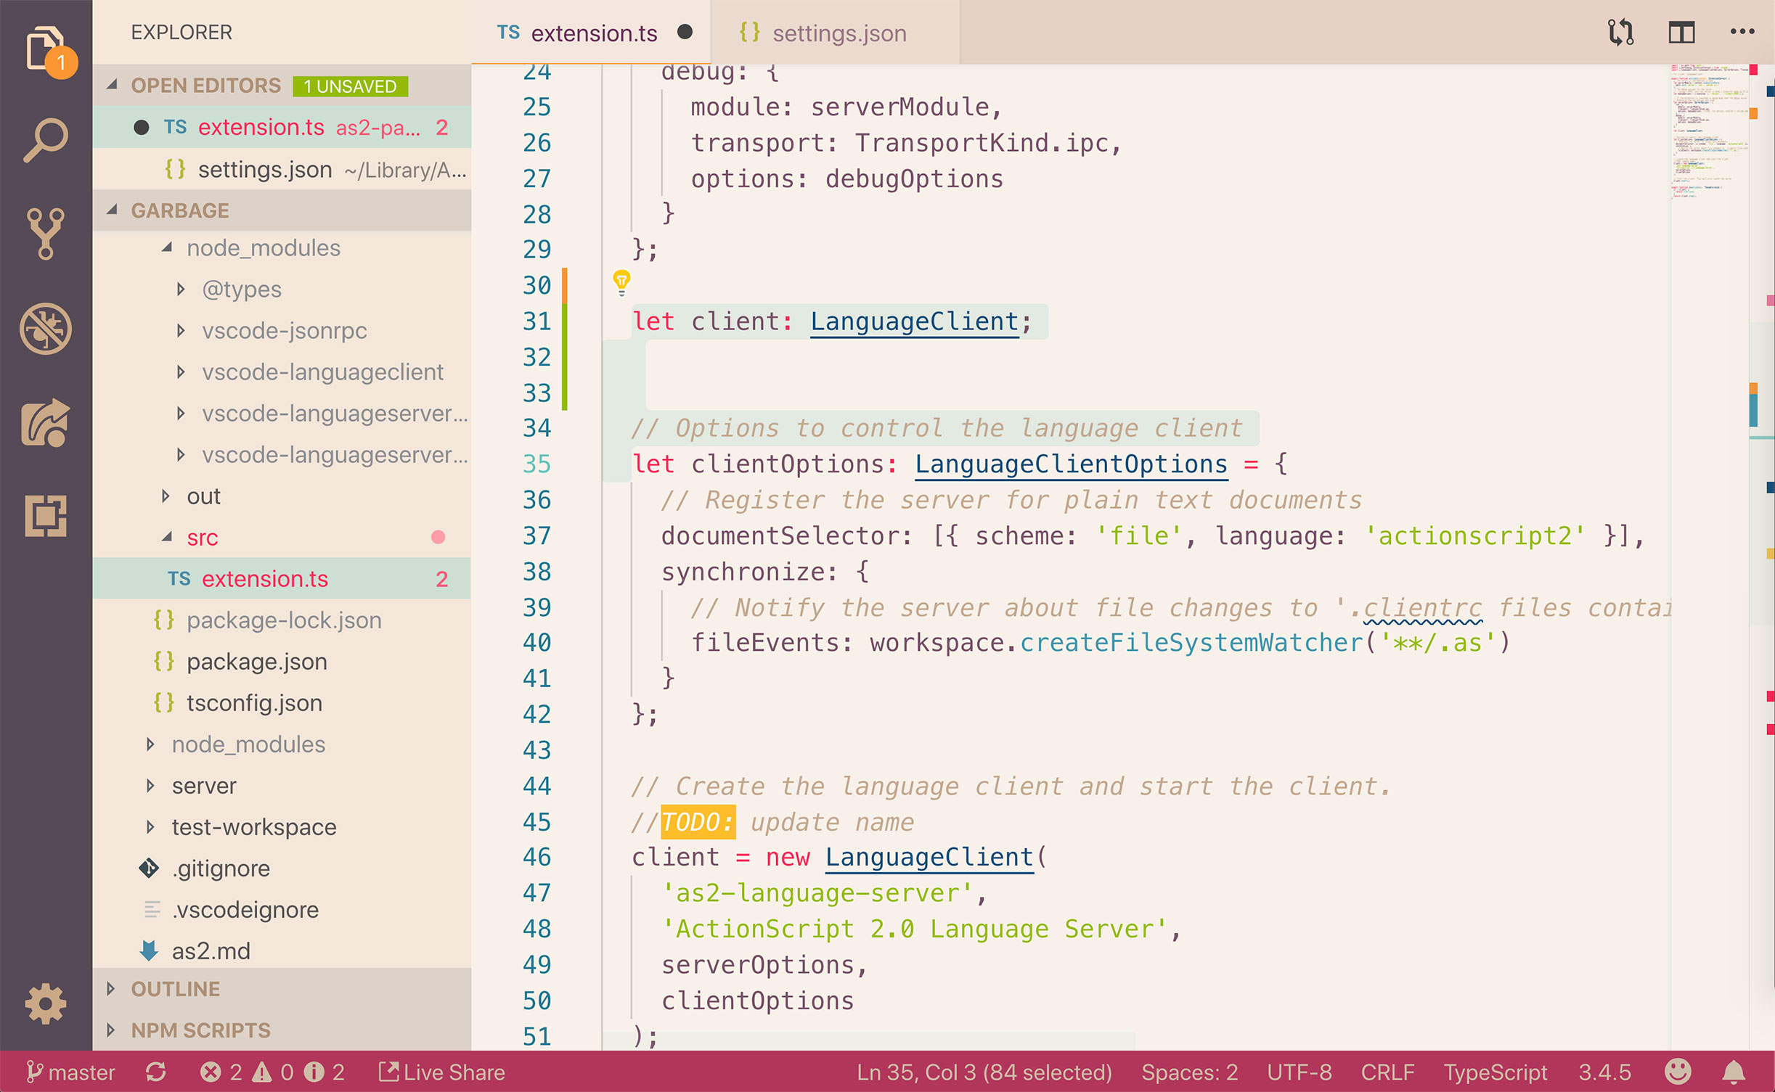This screenshot has height=1092, width=1775.
Task: Switch to the settings.json tab
Action: (x=838, y=33)
